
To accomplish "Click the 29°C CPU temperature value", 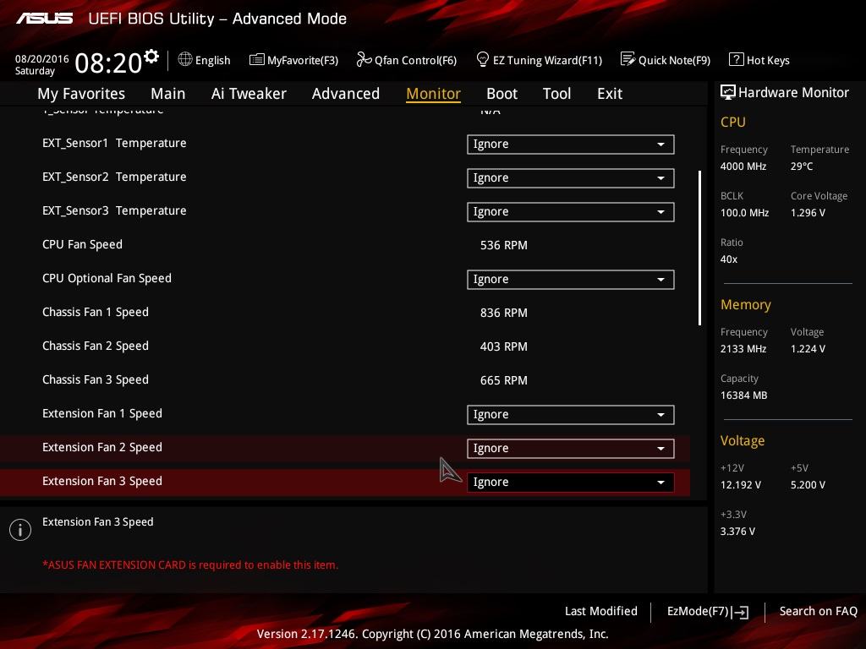I will click(x=802, y=166).
